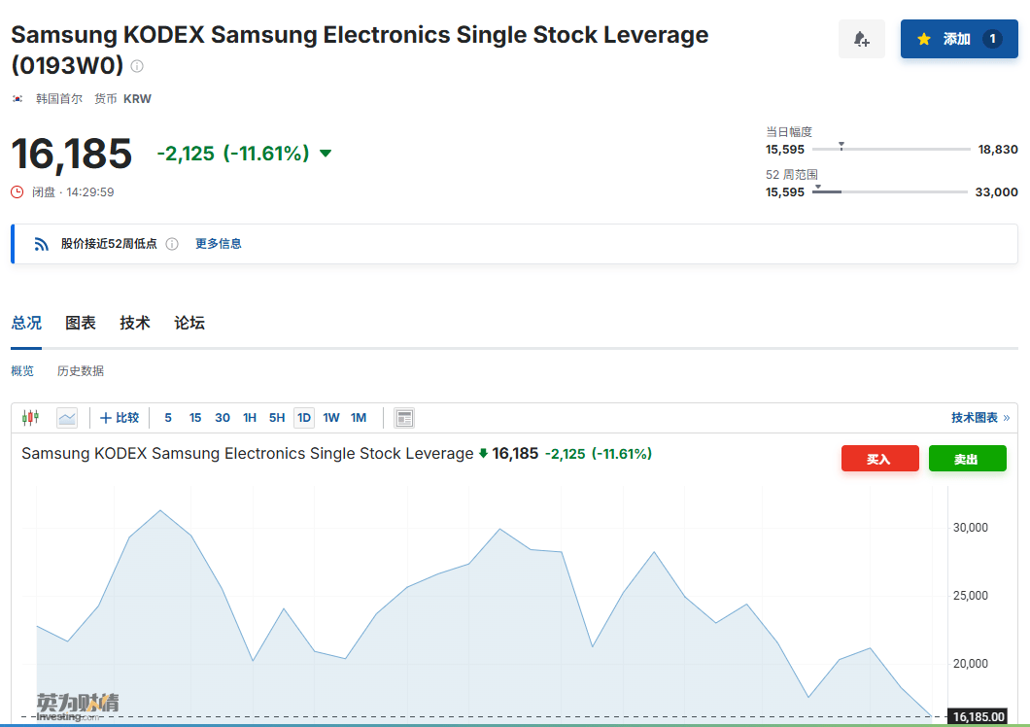Select the 1D chart interval

click(x=304, y=417)
